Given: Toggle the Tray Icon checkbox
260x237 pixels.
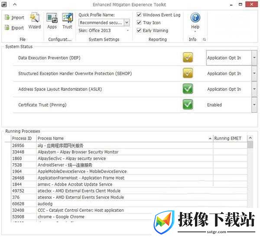Looking at the screenshot, I should point(139,23).
